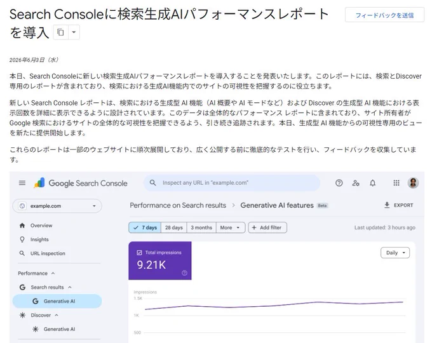Click the 9.21K impressions value

(x=151, y=265)
